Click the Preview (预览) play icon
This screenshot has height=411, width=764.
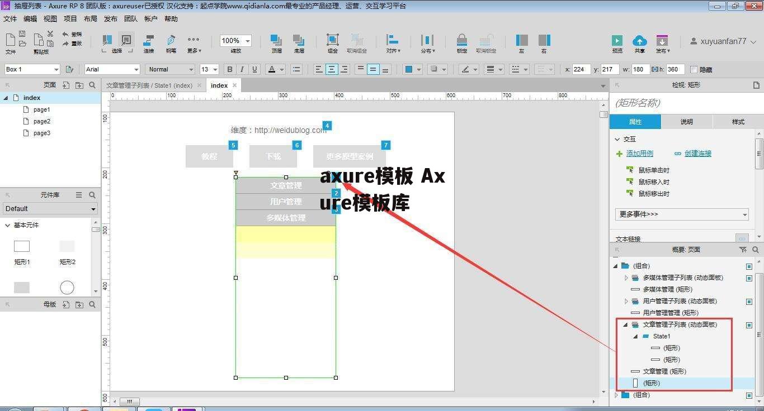coord(617,40)
